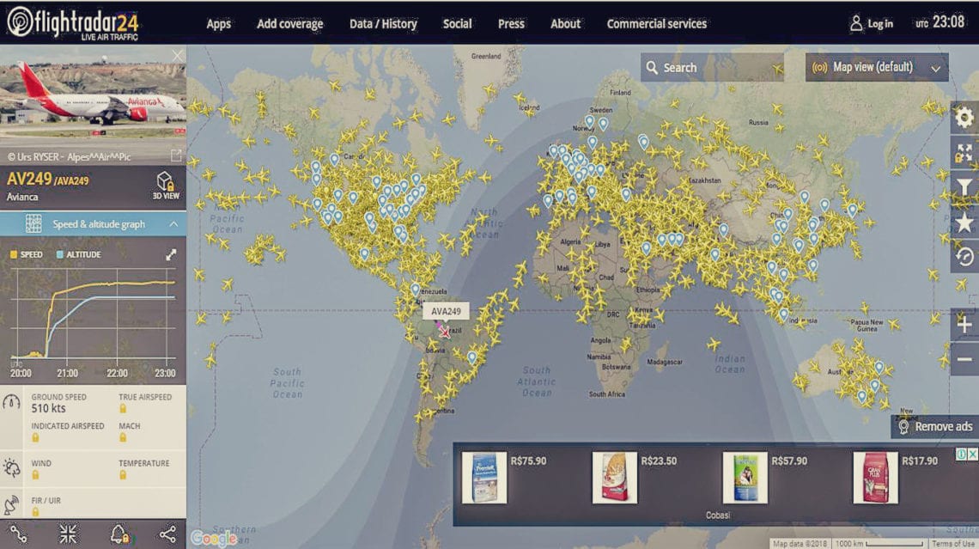This screenshot has width=979, height=549.
Task: Click the route icon at panel bottom
Action: [x=18, y=534]
